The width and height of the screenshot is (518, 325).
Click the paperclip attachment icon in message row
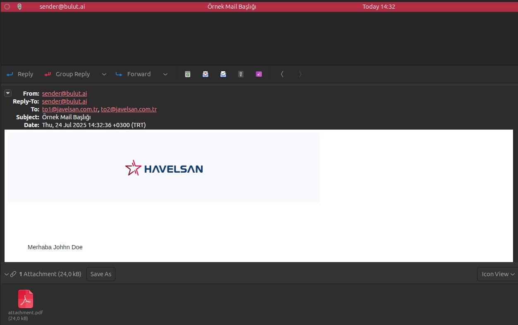19,7
